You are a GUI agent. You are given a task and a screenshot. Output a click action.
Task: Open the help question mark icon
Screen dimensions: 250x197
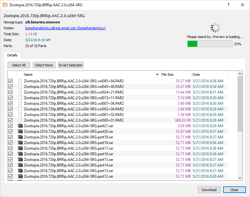[228, 5]
